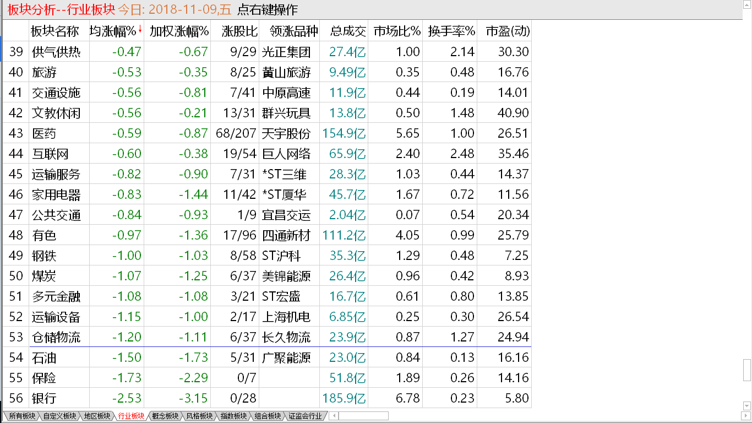
Task: Click leading stock 美锦能源
Action: click(x=286, y=276)
